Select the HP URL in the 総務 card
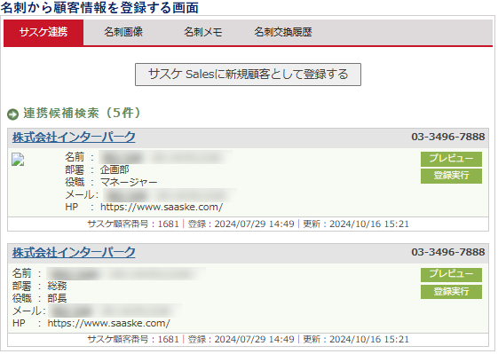Image resolution: width=498 pixels, height=354 pixels. pyautogui.click(x=108, y=324)
